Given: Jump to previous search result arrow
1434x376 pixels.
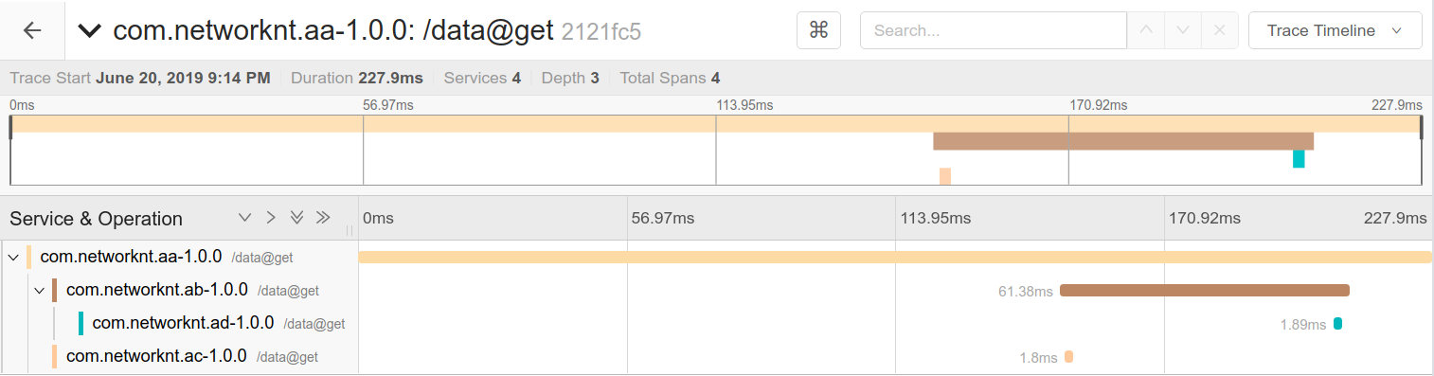Looking at the screenshot, I should click(1146, 30).
